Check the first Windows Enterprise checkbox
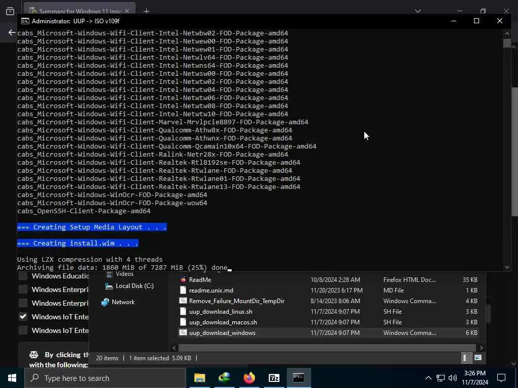 pyautogui.click(x=23, y=289)
